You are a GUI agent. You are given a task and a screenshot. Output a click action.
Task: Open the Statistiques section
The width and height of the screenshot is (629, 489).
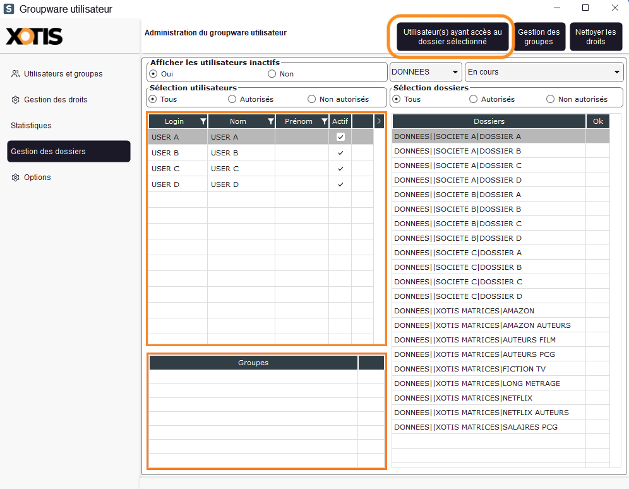pos(31,126)
